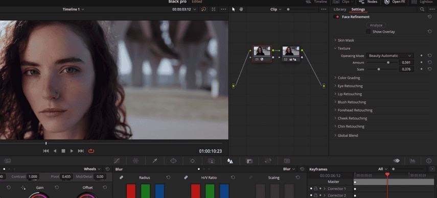Reset the Operating Mode parameter
This screenshot has width=437, height=198.
point(429,56)
